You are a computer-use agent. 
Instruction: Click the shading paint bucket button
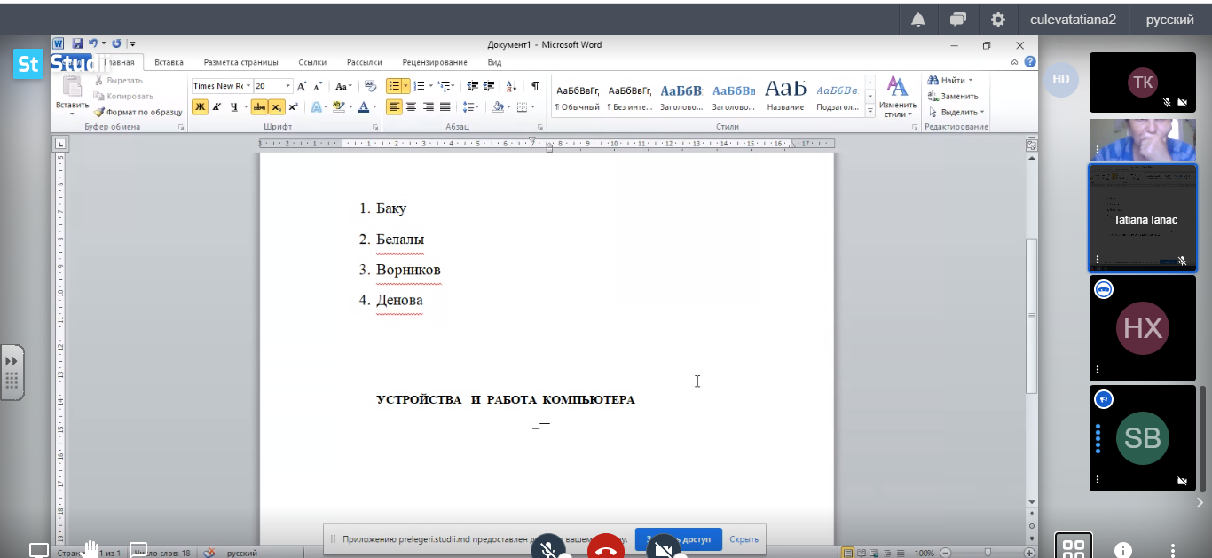tap(498, 107)
